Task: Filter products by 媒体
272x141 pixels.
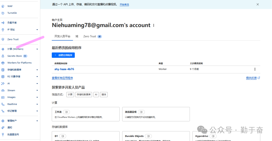Action: [104, 95]
